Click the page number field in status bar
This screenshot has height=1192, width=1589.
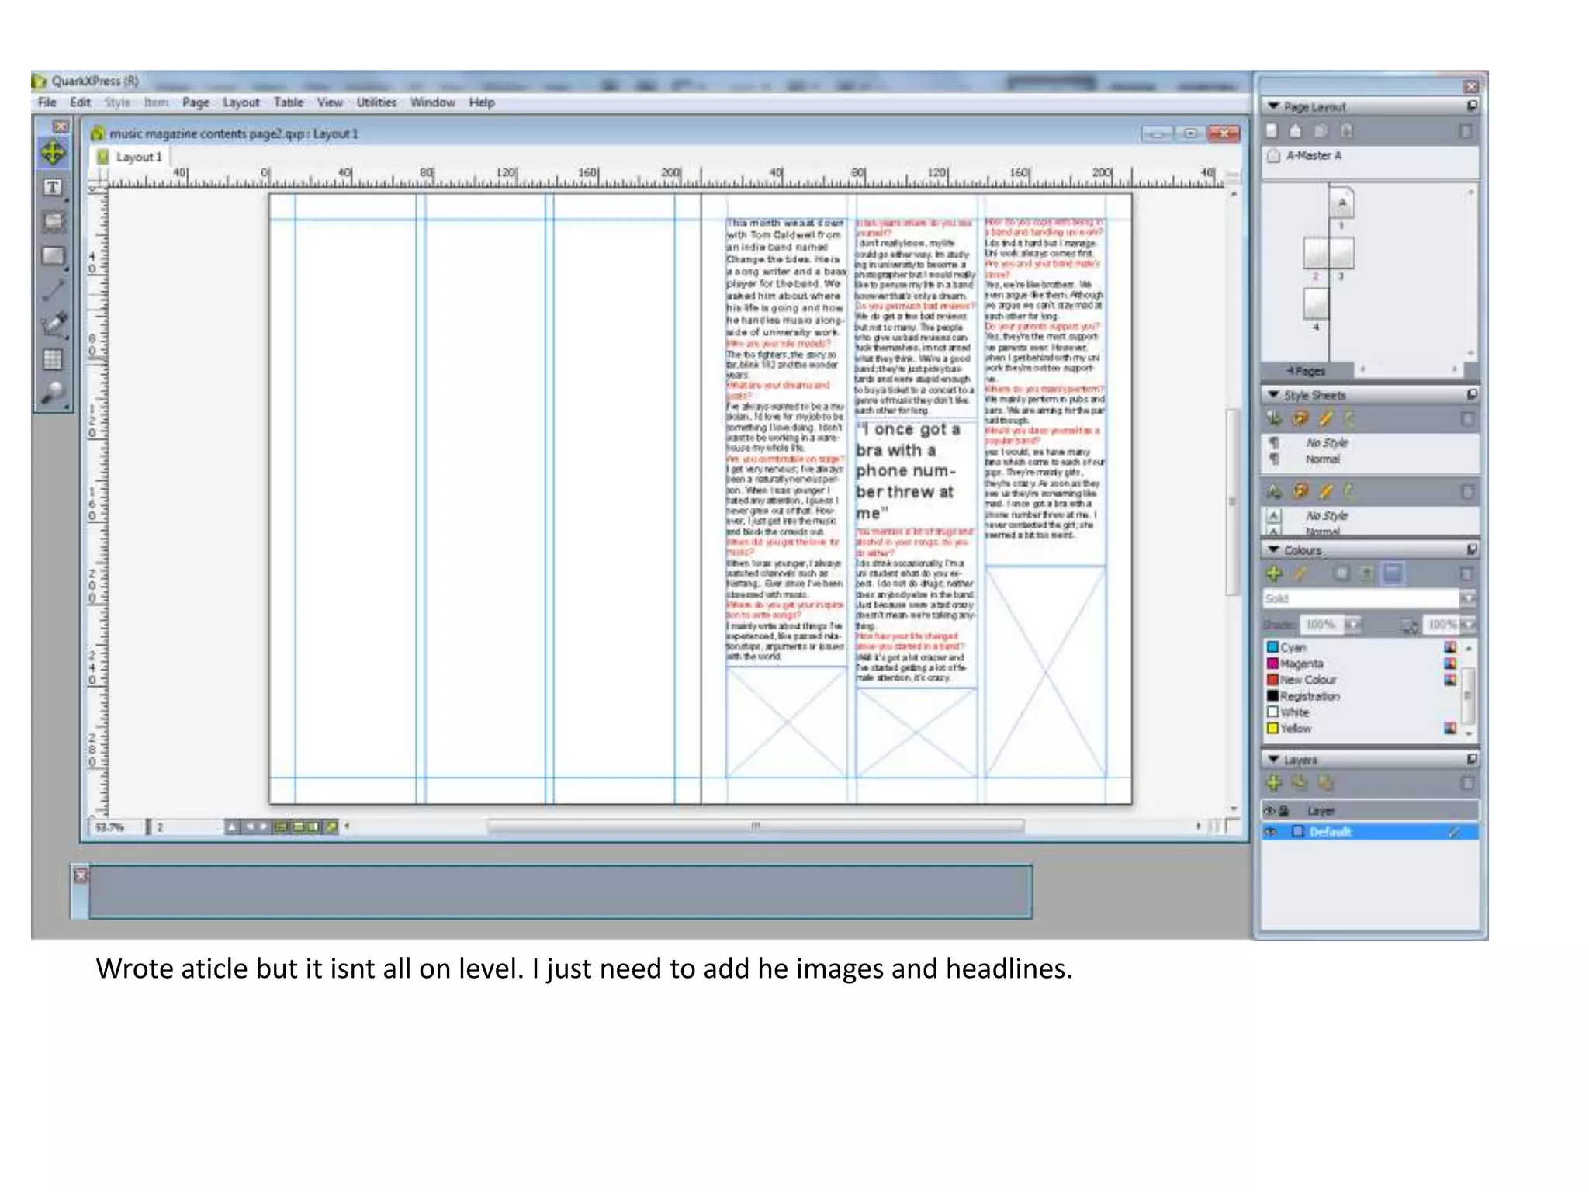pyautogui.click(x=188, y=827)
